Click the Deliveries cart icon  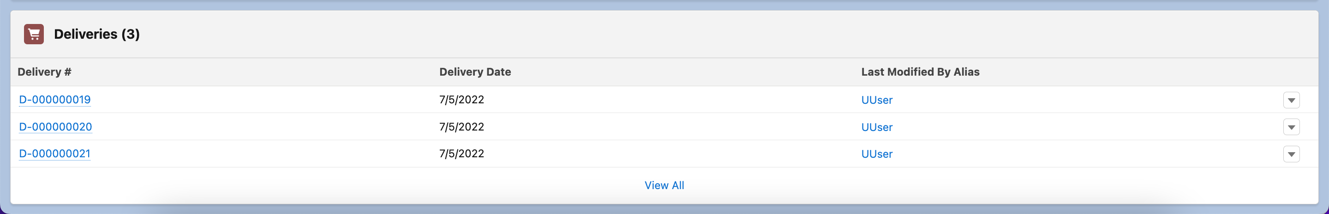pos(34,34)
